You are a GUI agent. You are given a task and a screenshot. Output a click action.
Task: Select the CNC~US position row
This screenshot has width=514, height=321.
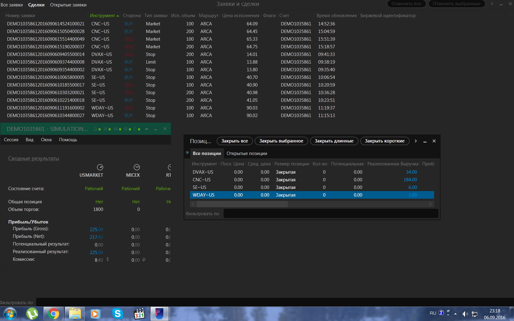pyautogui.click(x=312, y=180)
